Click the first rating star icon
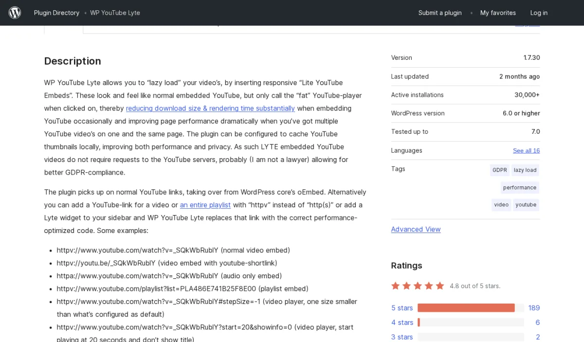This screenshot has width=584, height=342. [x=396, y=286]
